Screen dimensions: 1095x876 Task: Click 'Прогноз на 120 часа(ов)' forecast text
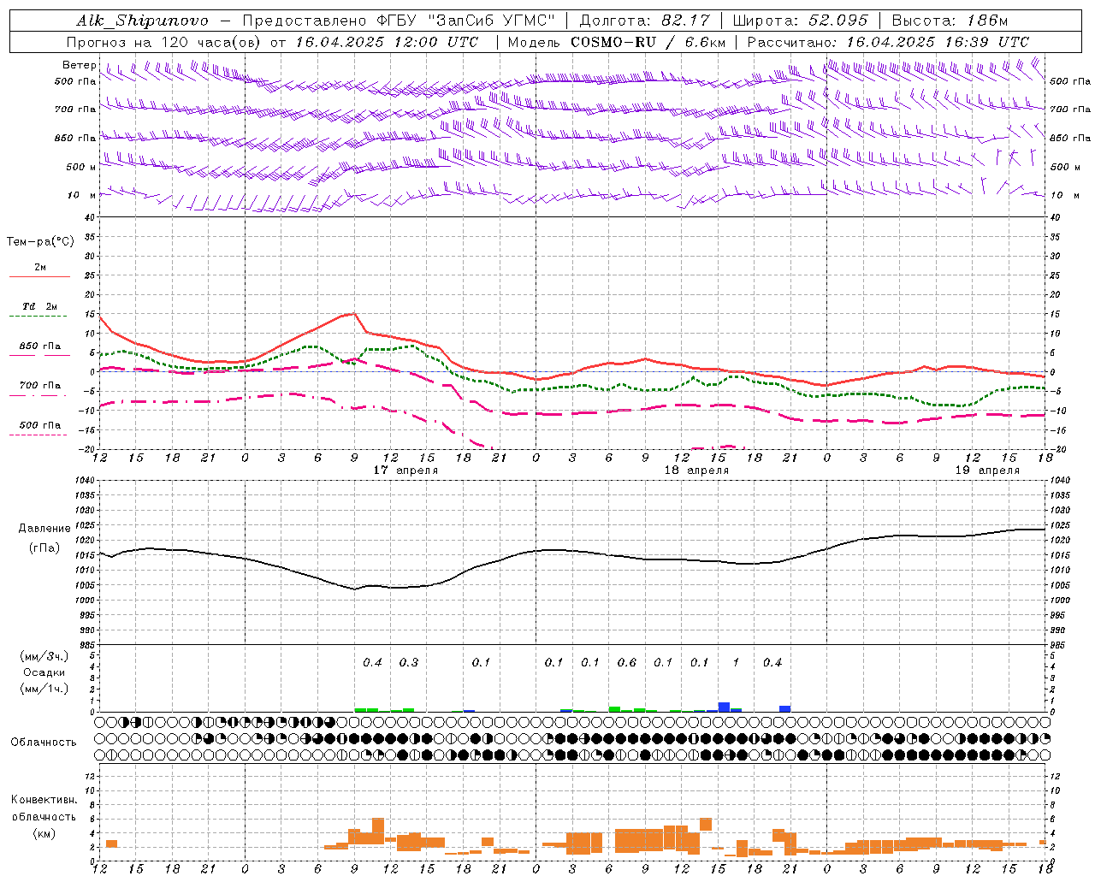tap(165, 42)
